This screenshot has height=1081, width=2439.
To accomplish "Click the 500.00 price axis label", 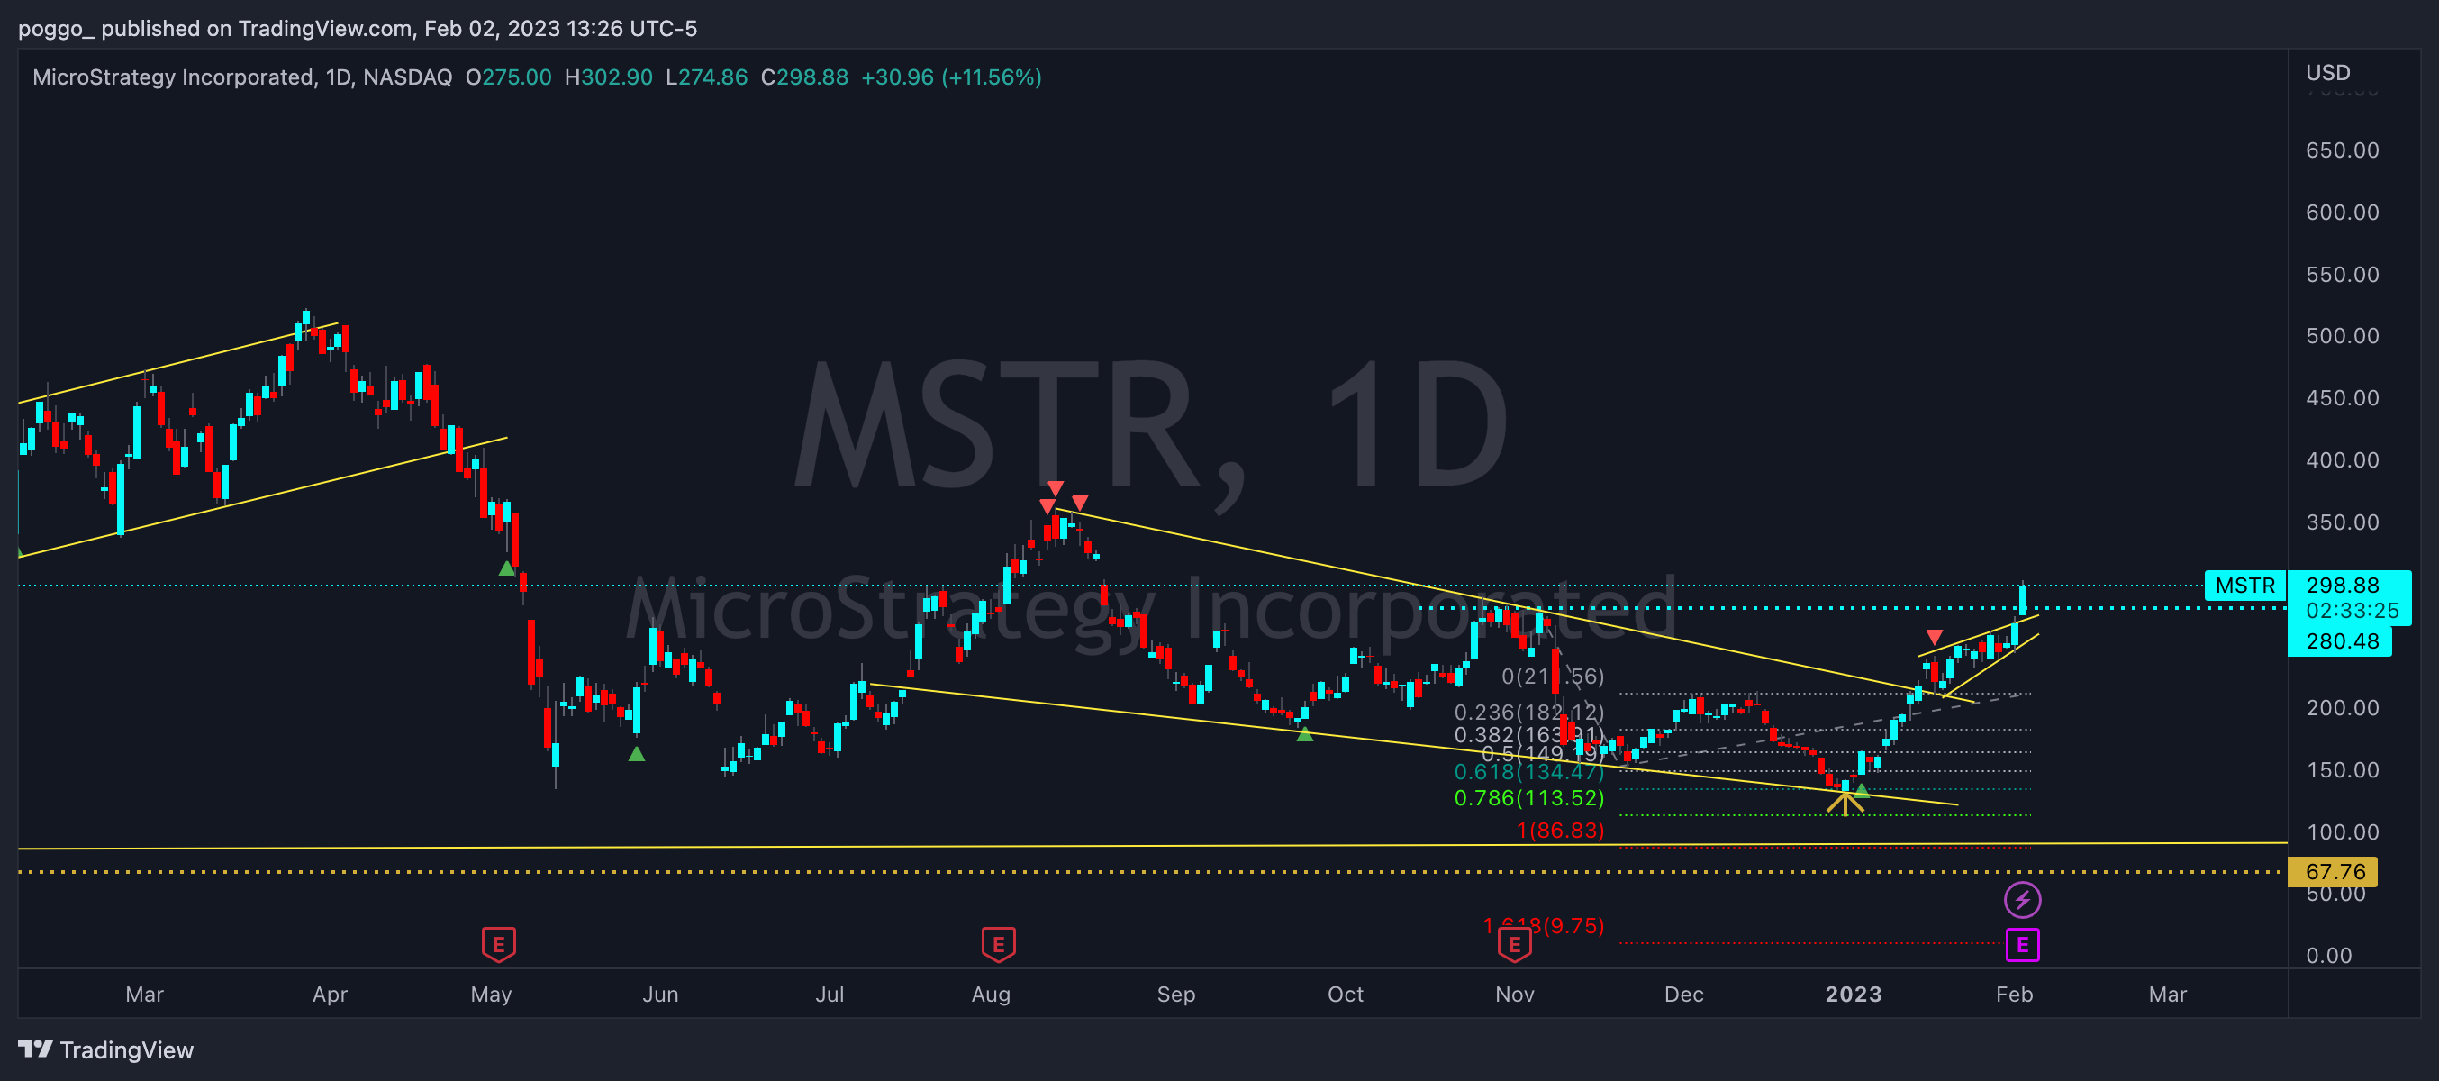I will pyautogui.click(x=2343, y=336).
